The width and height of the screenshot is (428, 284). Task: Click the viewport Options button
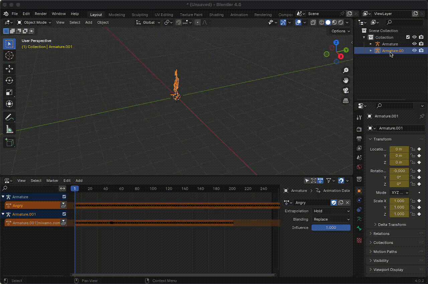(341, 31)
